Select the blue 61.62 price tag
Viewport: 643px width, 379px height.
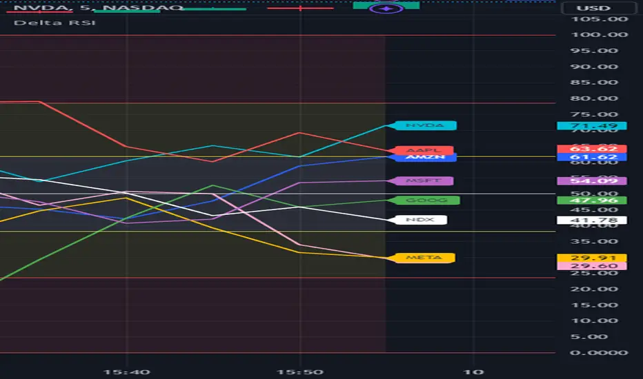(592, 157)
